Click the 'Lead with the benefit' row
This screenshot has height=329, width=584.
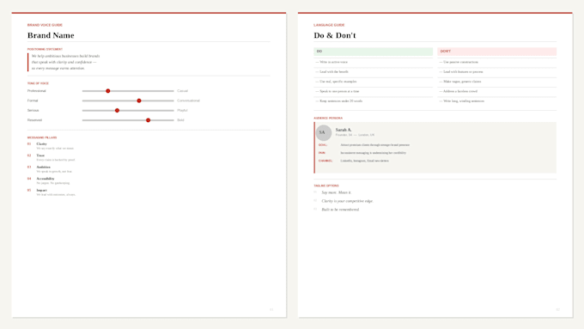pyautogui.click(x=374, y=72)
